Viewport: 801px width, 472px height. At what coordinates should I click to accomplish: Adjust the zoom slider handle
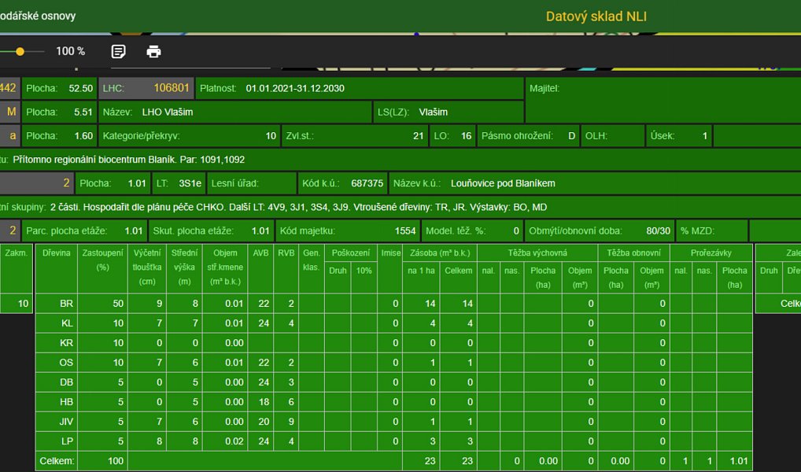[20, 52]
